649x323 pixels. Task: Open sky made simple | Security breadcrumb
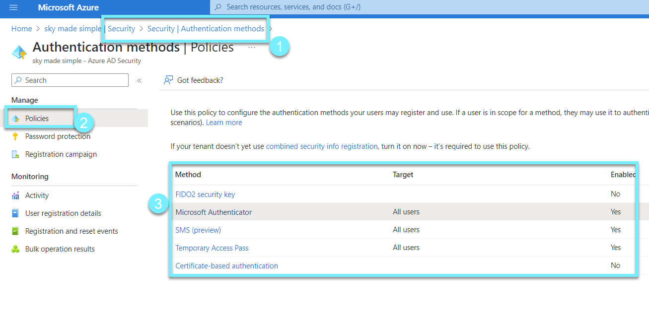click(x=90, y=29)
